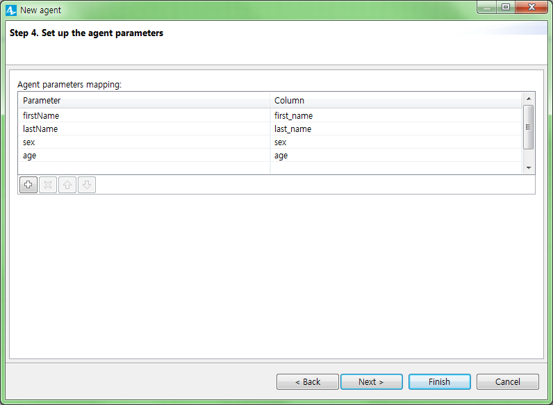Click the age cell in the Column column
The width and height of the screenshot is (553, 405).
[396, 156]
